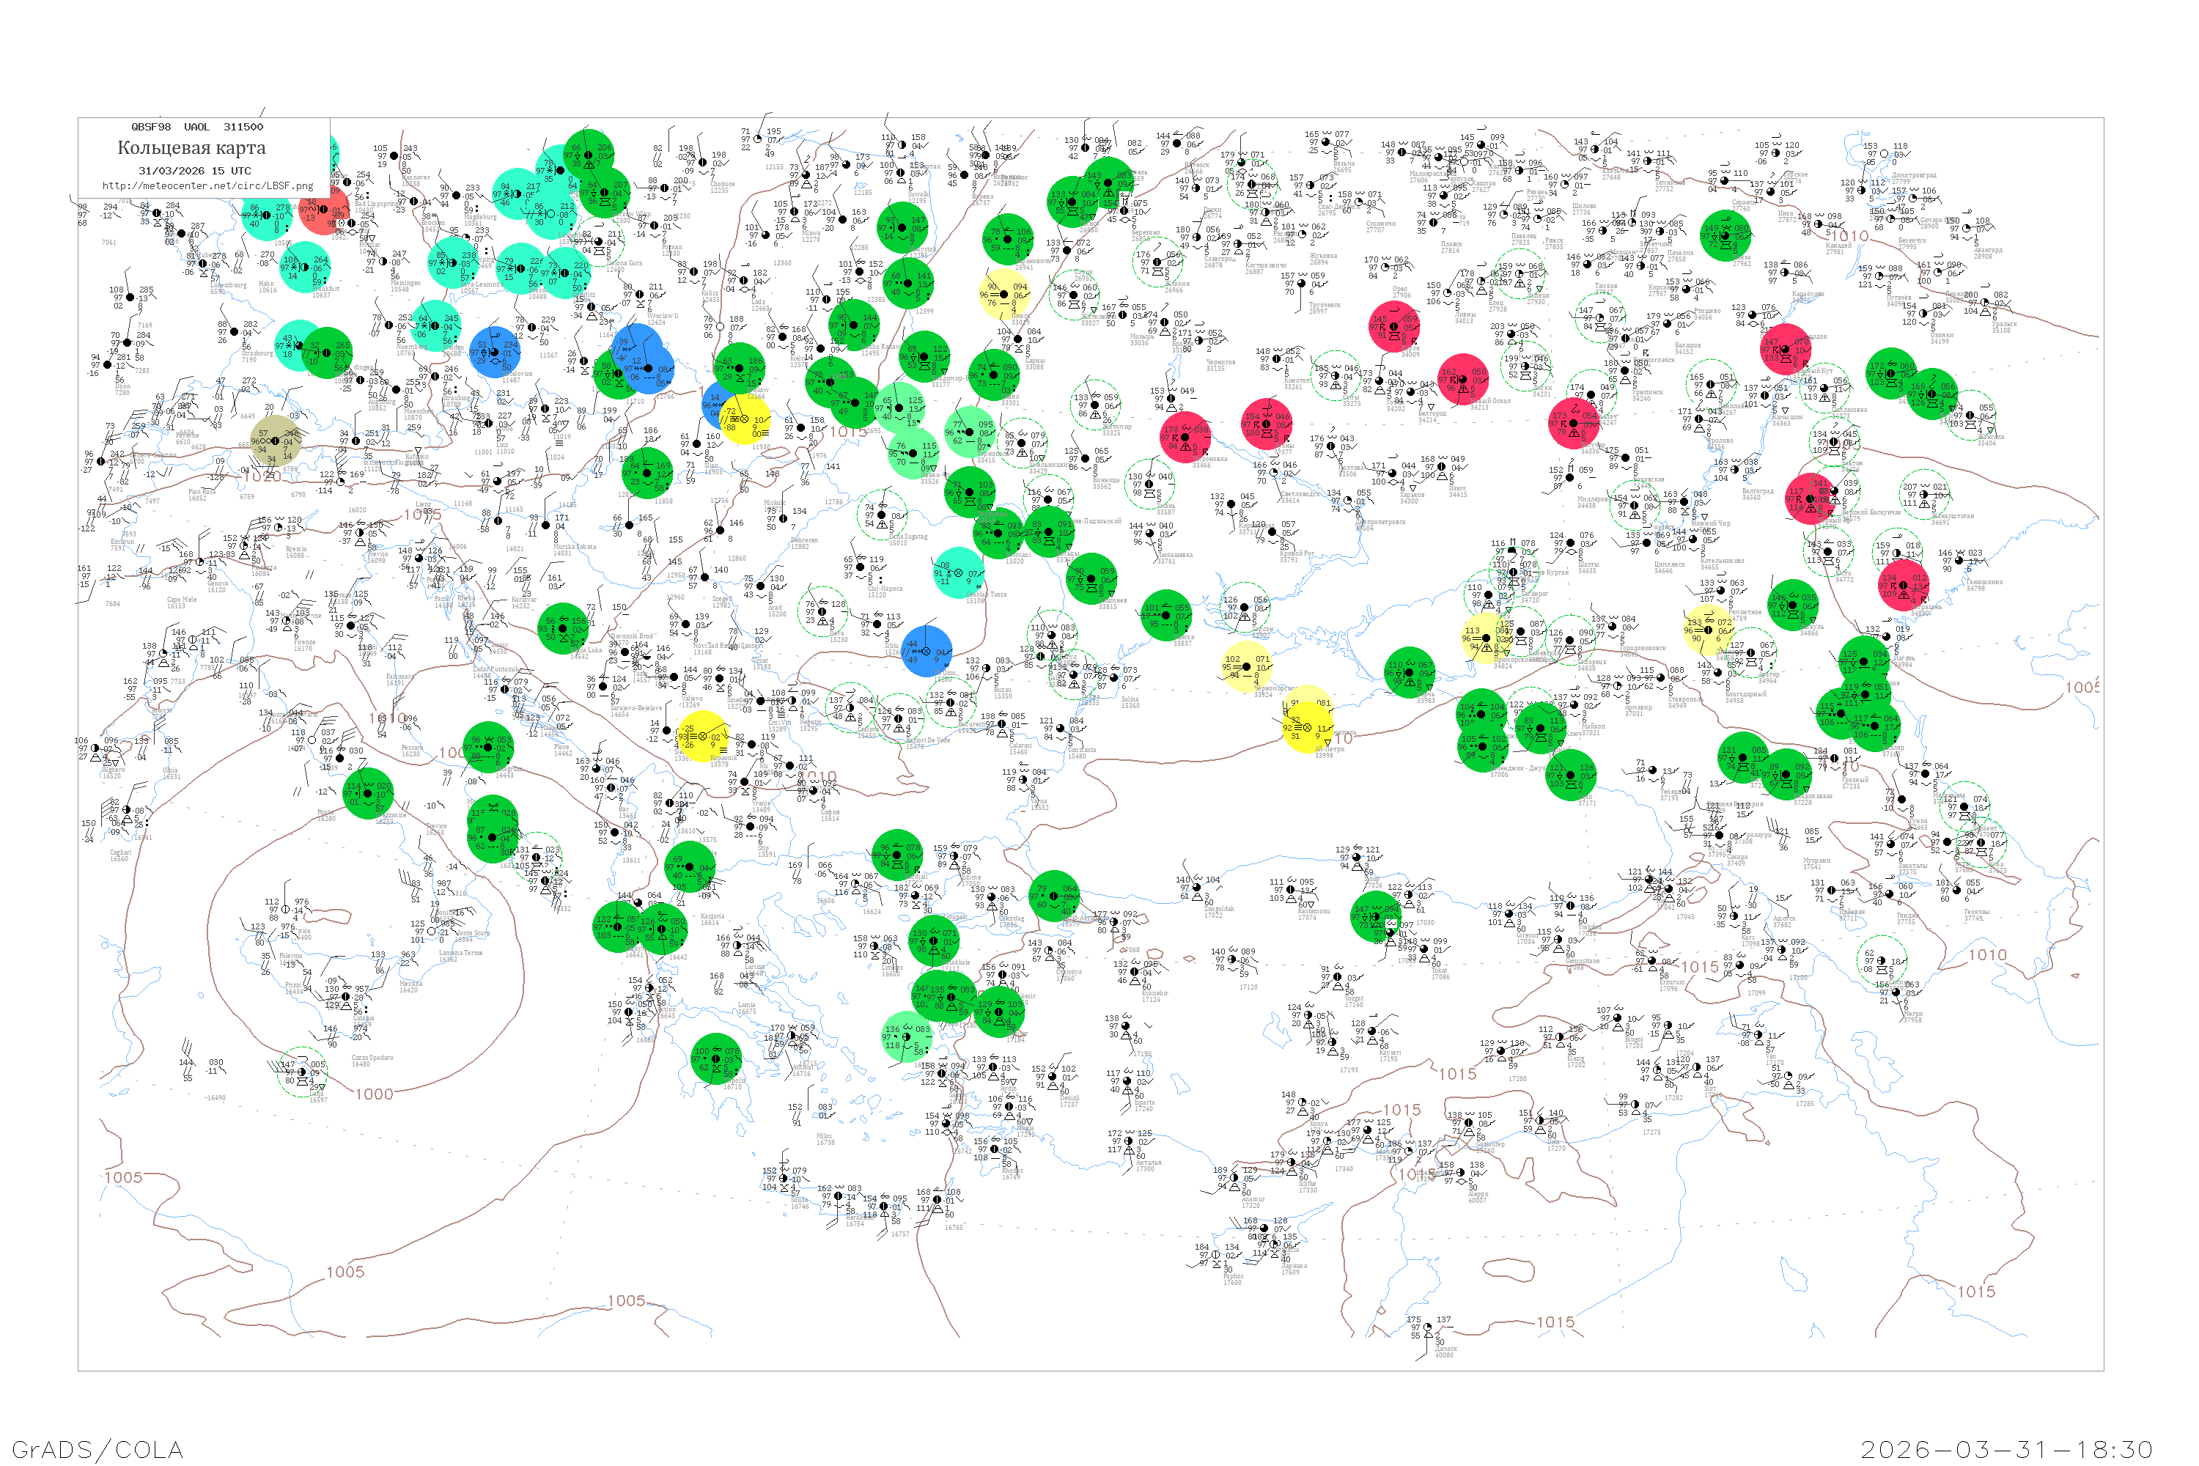Click the yellow Kopaonik station marker
The height and width of the screenshot is (1466, 2199).
click(x=703, y=737)
